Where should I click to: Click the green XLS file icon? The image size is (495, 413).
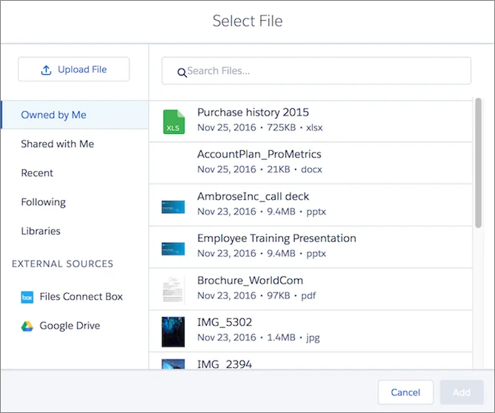pyautogui.click(x=173, y=121)
